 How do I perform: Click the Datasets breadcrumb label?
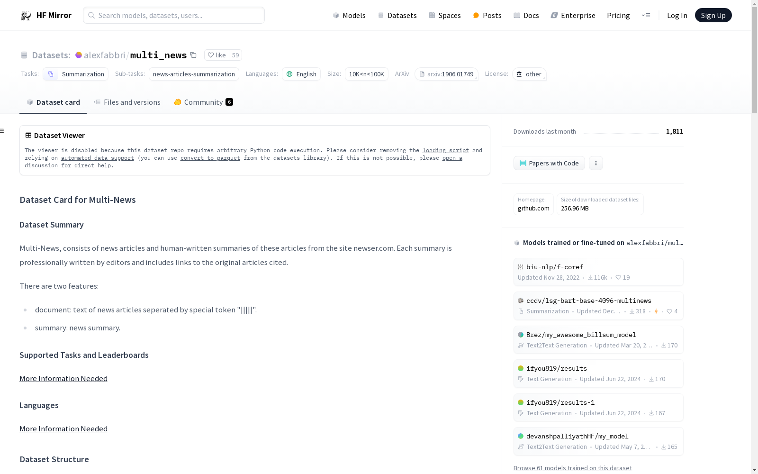(51, 55)
